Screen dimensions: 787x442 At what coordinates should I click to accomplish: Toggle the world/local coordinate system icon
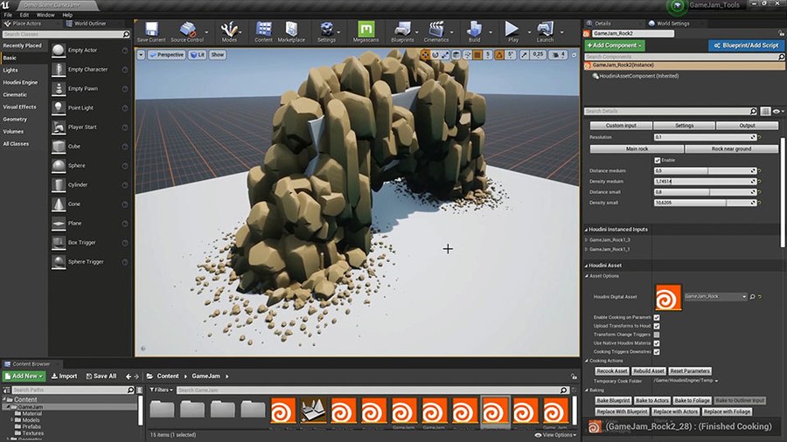(456, 55)
